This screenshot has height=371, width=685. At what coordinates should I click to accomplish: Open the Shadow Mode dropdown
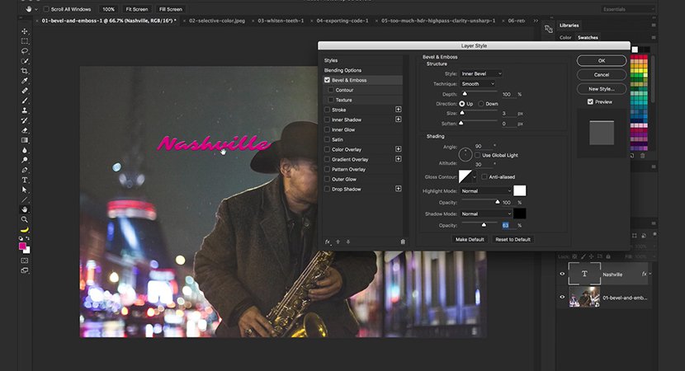click(x=485, y=214)
